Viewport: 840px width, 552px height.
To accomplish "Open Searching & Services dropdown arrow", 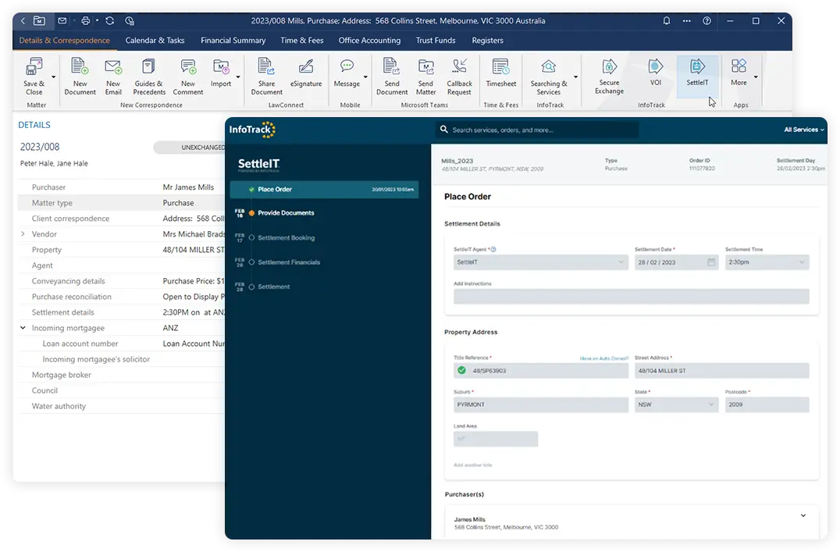I will point(576,77).
